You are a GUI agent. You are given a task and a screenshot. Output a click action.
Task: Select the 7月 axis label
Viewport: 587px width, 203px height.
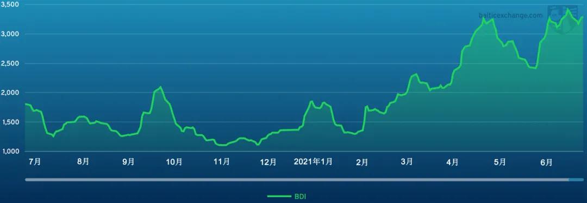click(x=35, y=162)
